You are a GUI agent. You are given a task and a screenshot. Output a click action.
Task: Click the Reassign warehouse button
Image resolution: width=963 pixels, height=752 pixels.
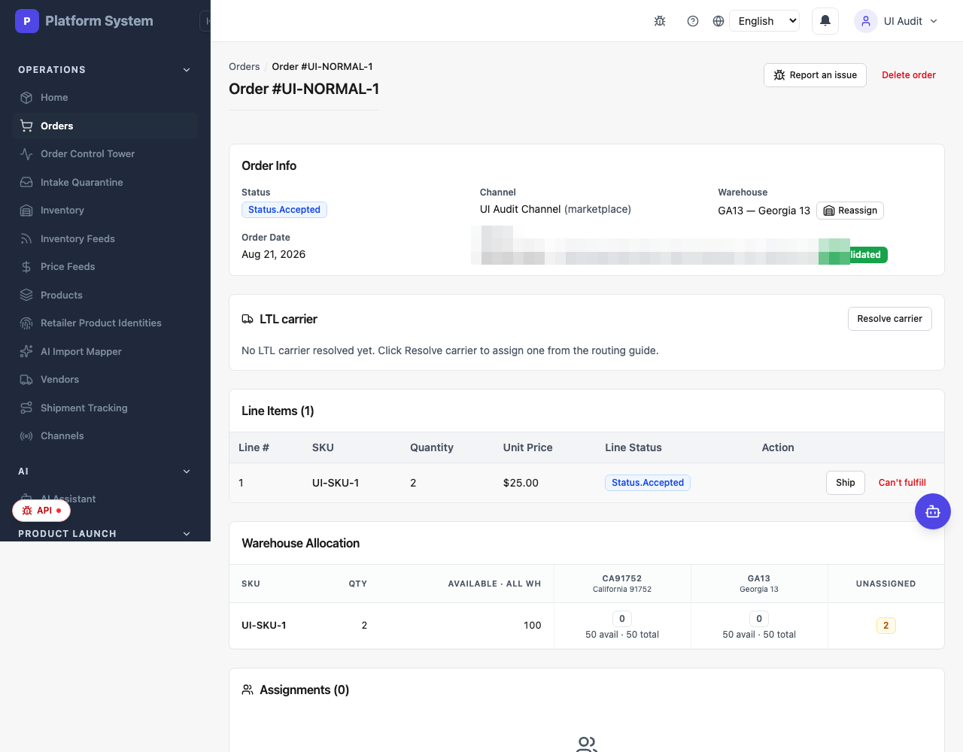pos(850,211)
